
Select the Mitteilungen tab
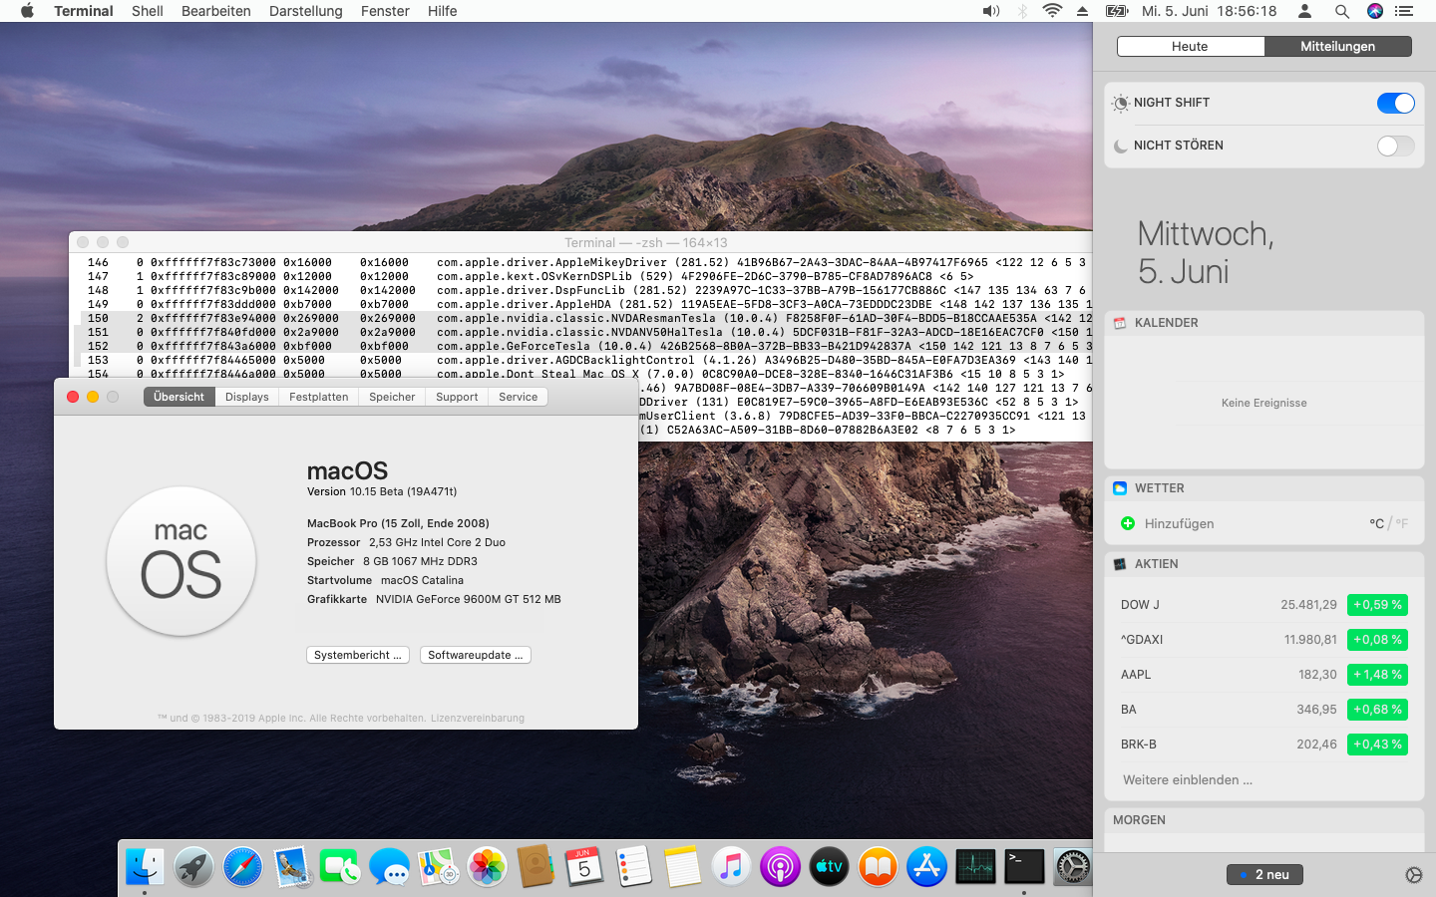tap(1338, 47)
